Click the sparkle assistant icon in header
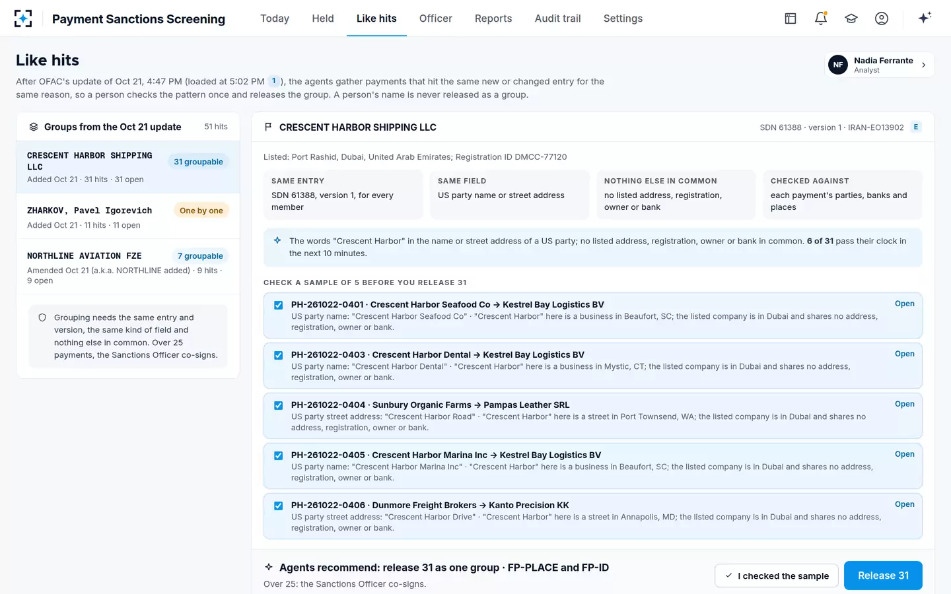The width and height of the screenshot is (951, 594). (925, 18)
